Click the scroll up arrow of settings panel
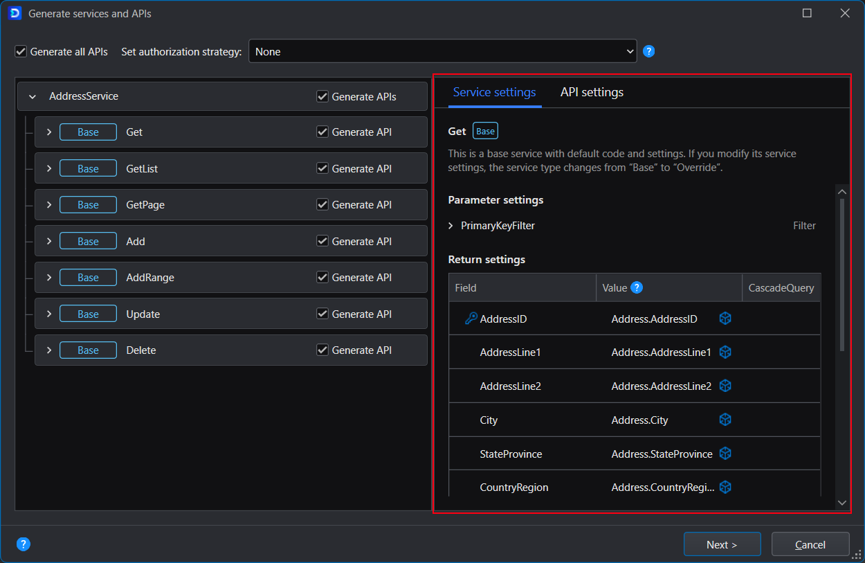The width and height of the screenshot is (865, 563). (x=841, y=192)
